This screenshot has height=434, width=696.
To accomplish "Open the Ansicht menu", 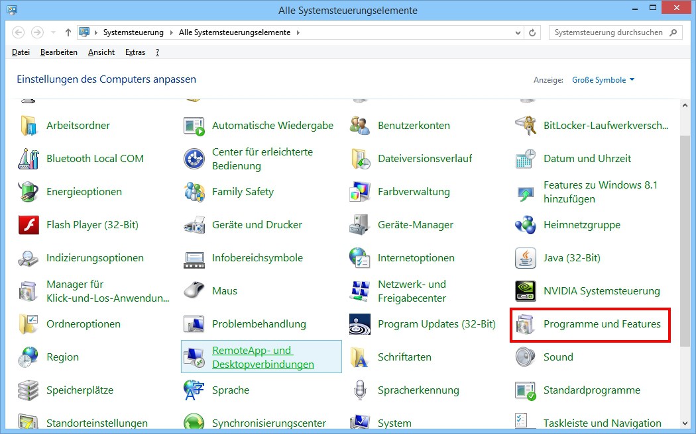I will pos(101,52).
